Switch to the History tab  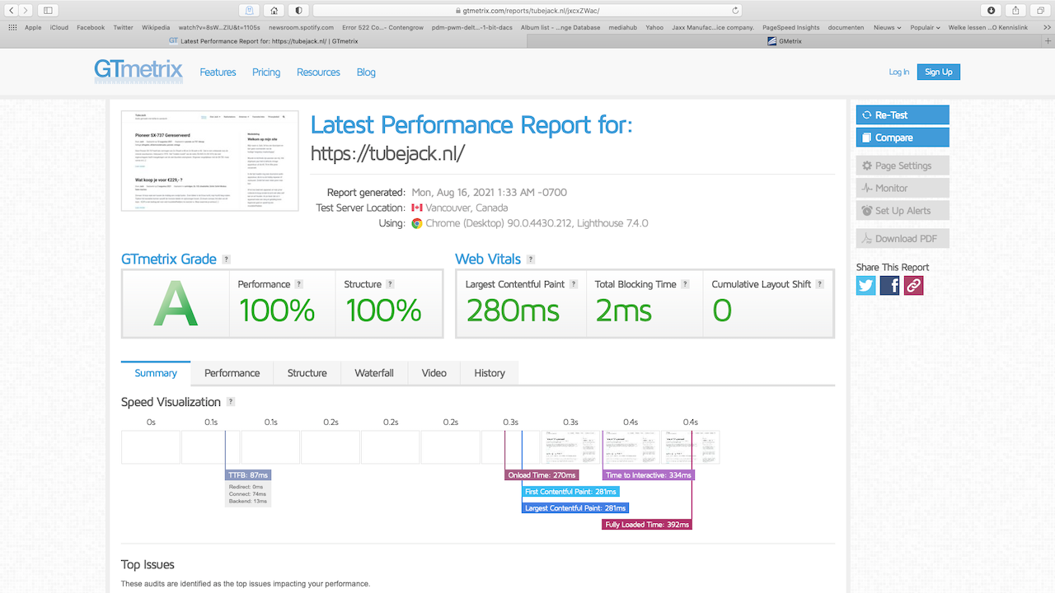(x=490, y=373)
